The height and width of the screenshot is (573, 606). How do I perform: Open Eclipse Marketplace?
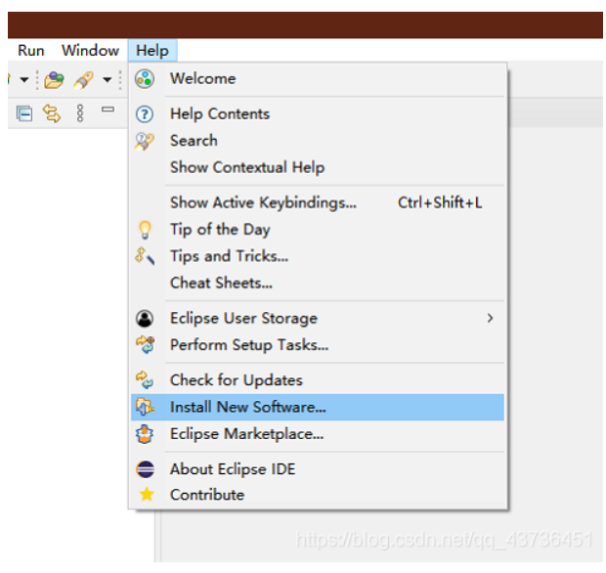317,434
